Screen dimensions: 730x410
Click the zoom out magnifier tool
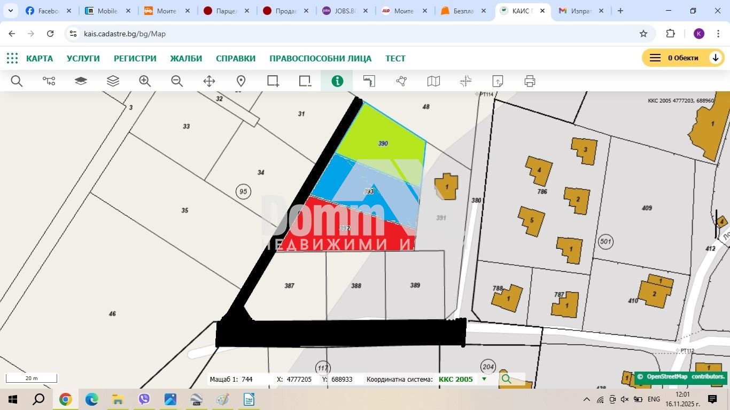coord(177,81)
